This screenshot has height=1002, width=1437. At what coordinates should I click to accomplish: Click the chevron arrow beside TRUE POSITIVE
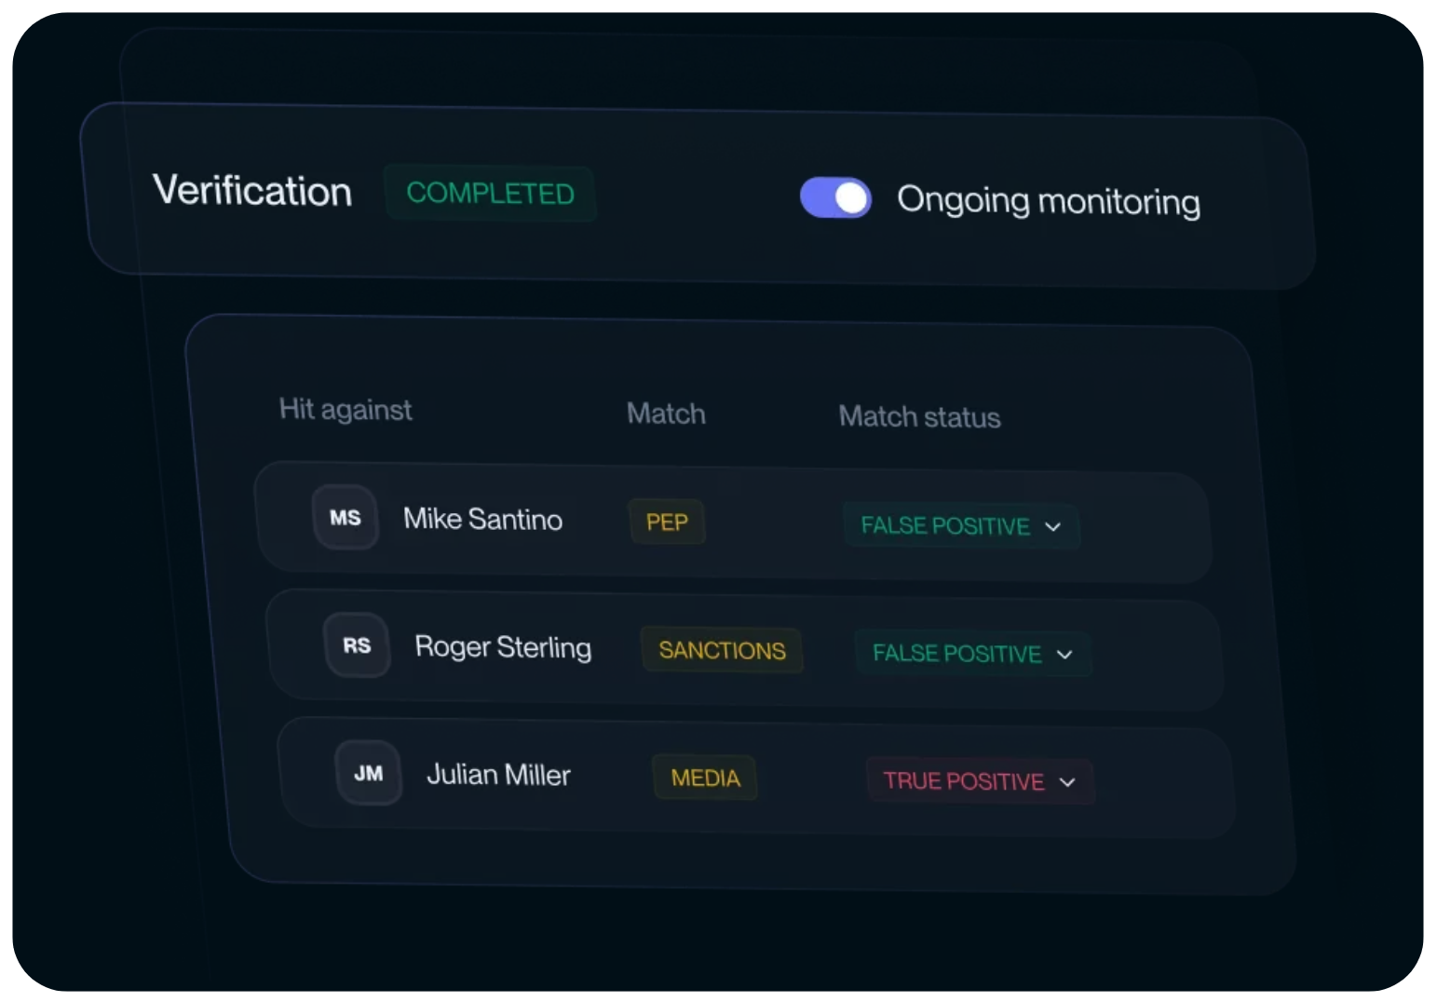pyautogui.click(x=1067, y=782)
